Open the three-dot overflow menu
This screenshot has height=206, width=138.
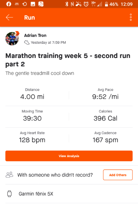pos(131,17)
